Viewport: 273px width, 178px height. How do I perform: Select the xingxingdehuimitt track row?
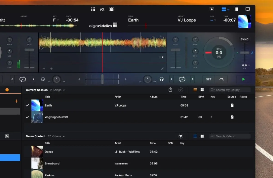point(138,117)
